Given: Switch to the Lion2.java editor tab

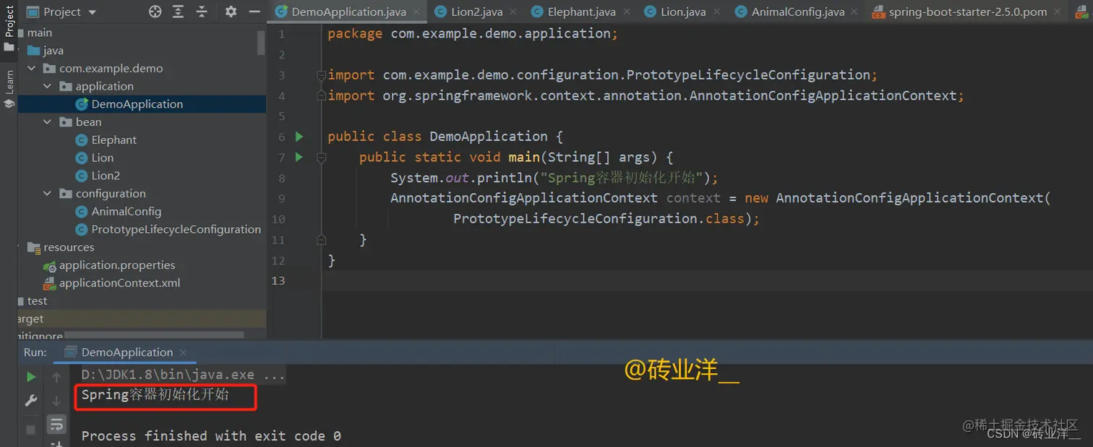Looking at the screenshot, I should [x=475, y=12].
